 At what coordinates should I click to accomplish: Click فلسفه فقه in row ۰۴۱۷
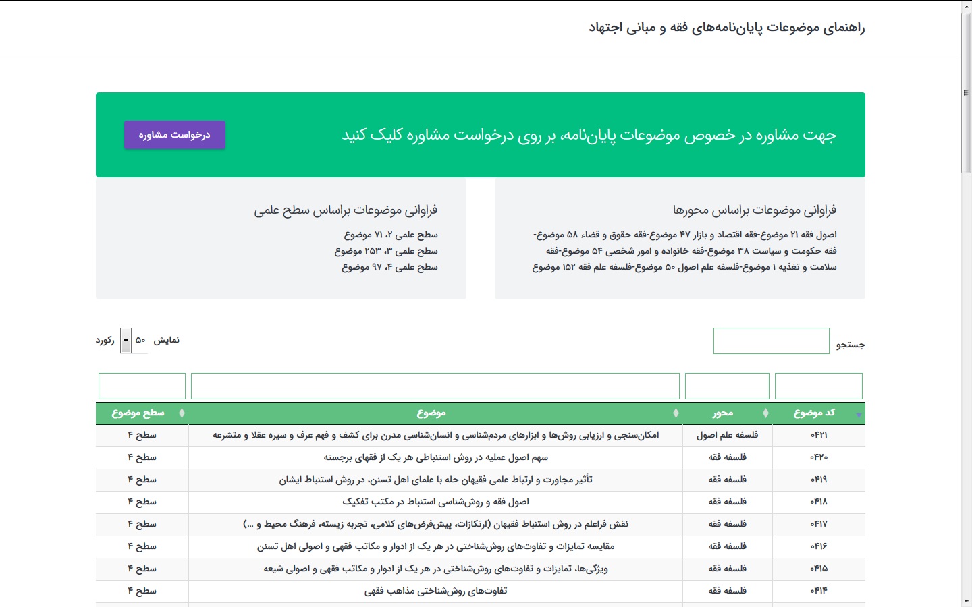tap(728, 525)
